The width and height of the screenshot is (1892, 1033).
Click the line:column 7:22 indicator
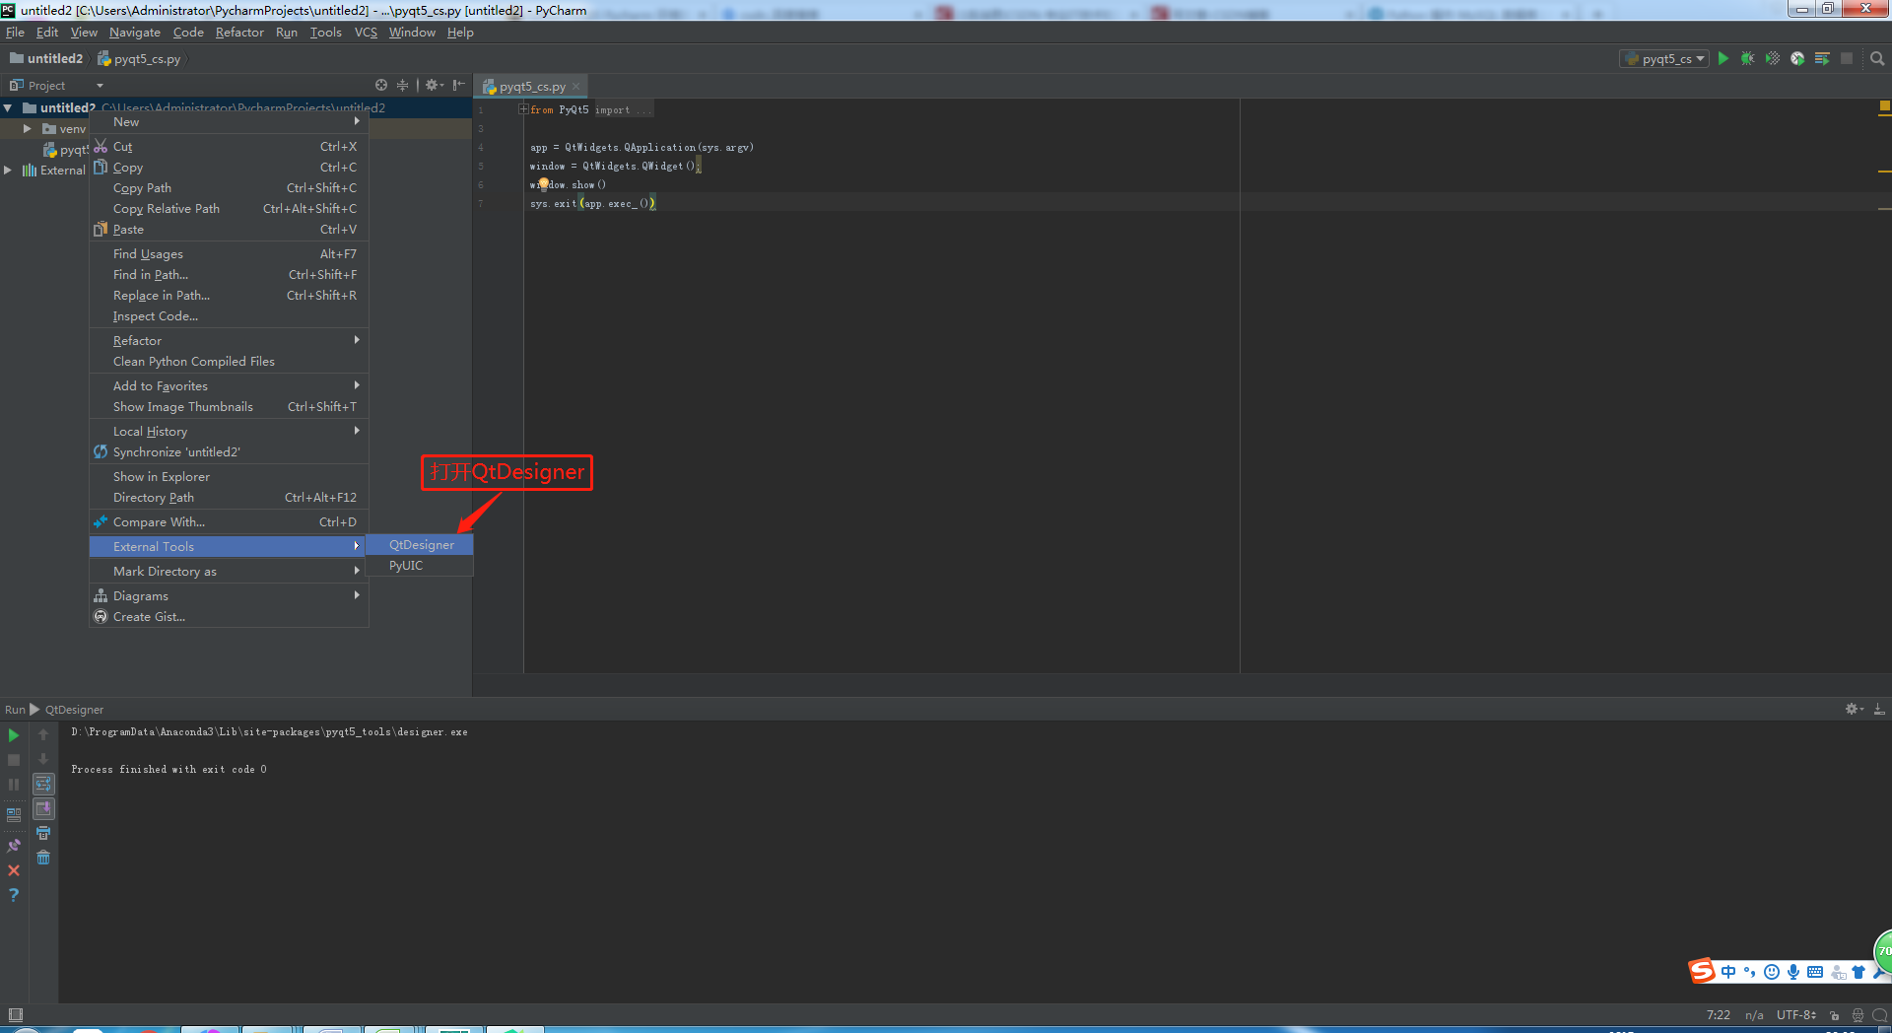click(x=1718, y=1015)
